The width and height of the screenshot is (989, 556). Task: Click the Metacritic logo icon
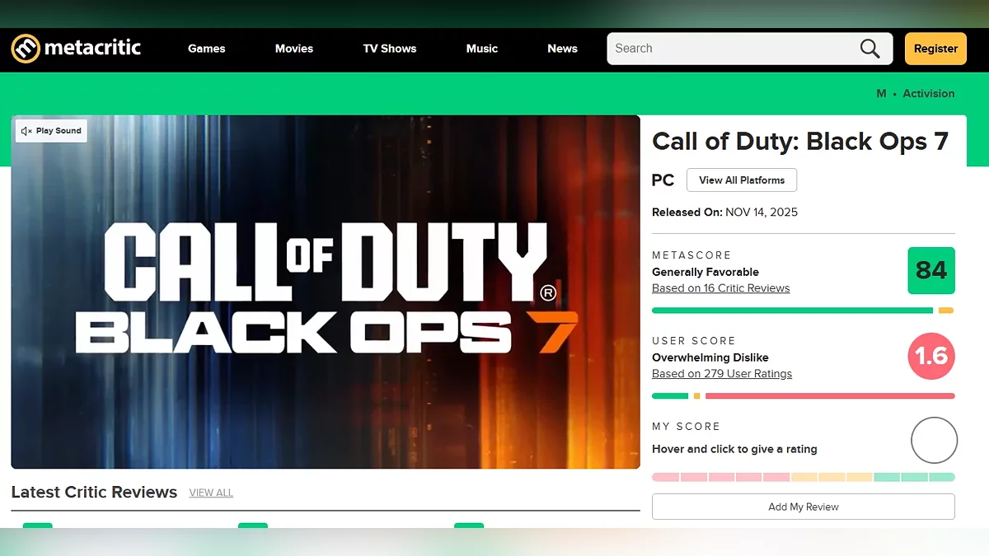tap(26, 49)
